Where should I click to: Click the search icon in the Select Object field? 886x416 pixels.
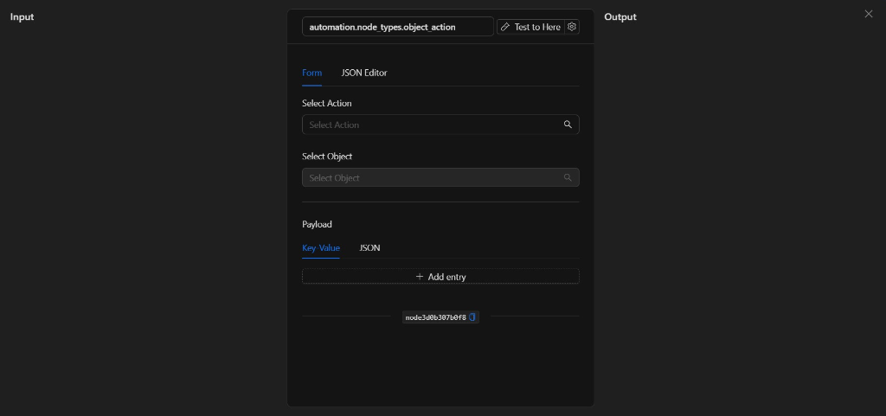point(568,178)
